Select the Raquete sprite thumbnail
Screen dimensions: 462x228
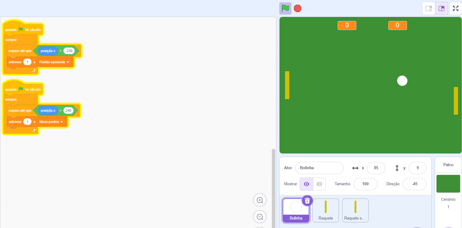click(x=326, y=211)
